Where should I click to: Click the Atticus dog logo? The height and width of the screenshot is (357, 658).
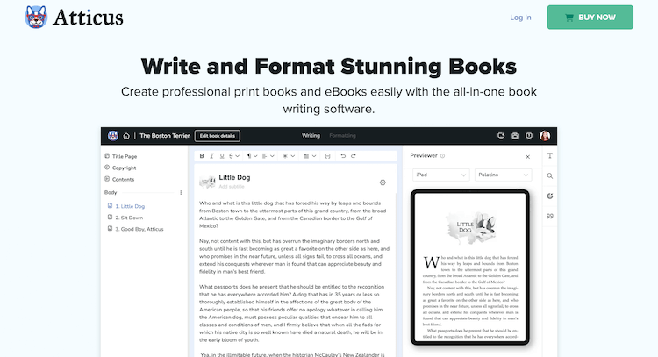coord(36,18)
